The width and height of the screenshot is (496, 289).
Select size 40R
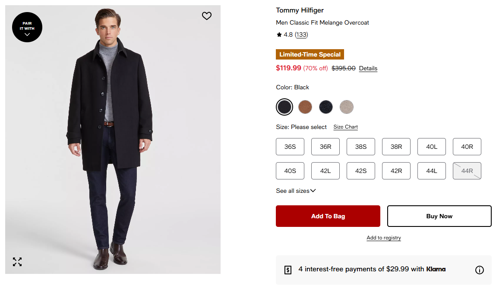tap(467, 147)
